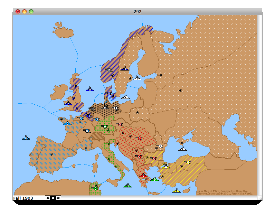Click the St. Petersburg supply center dot
The image size is (275, 218).
(161, 76)
